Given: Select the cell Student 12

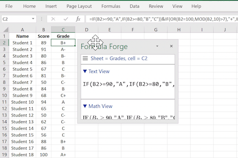Looking at the screenshot, I should pos(23,115).
